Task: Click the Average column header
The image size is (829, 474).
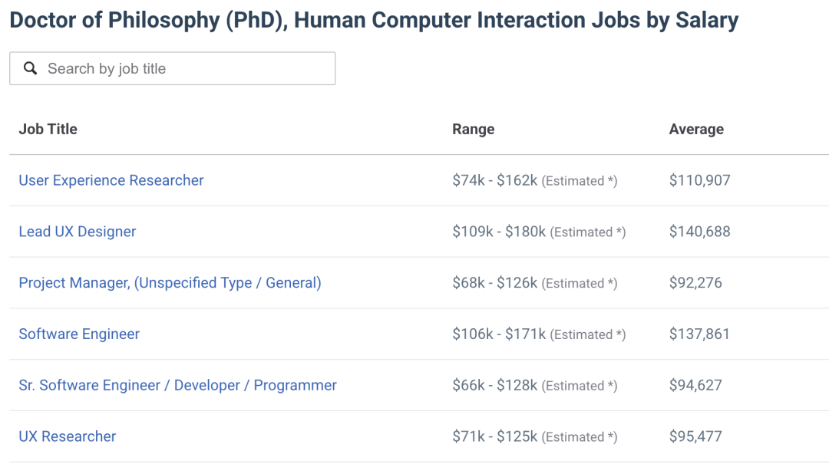Action: click(696, 129)
